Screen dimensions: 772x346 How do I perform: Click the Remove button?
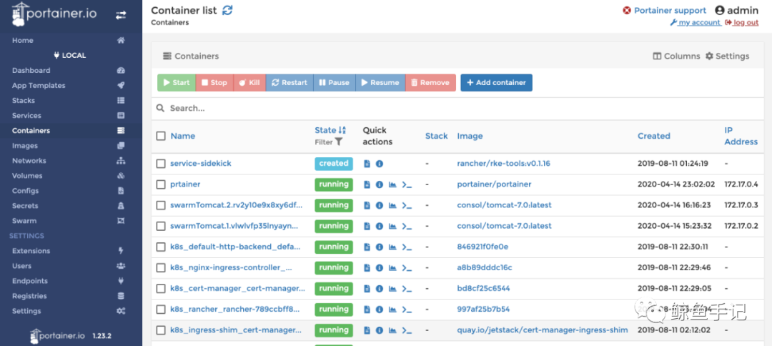pos(431,83)
